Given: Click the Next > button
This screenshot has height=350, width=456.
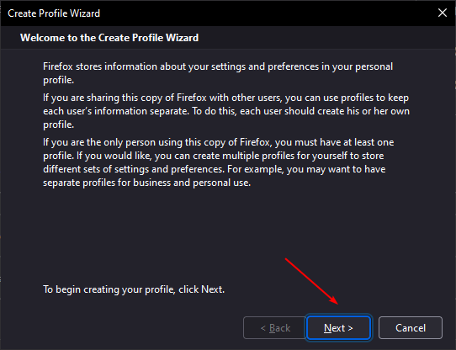Looking at the screenshot, I should (338, 328).
